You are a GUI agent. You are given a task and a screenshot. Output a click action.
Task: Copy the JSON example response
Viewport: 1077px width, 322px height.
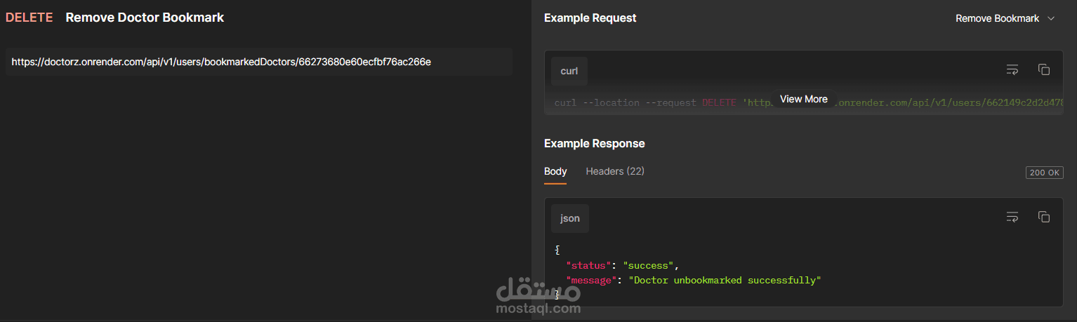pyautogui.click(x=1044, y=217)
